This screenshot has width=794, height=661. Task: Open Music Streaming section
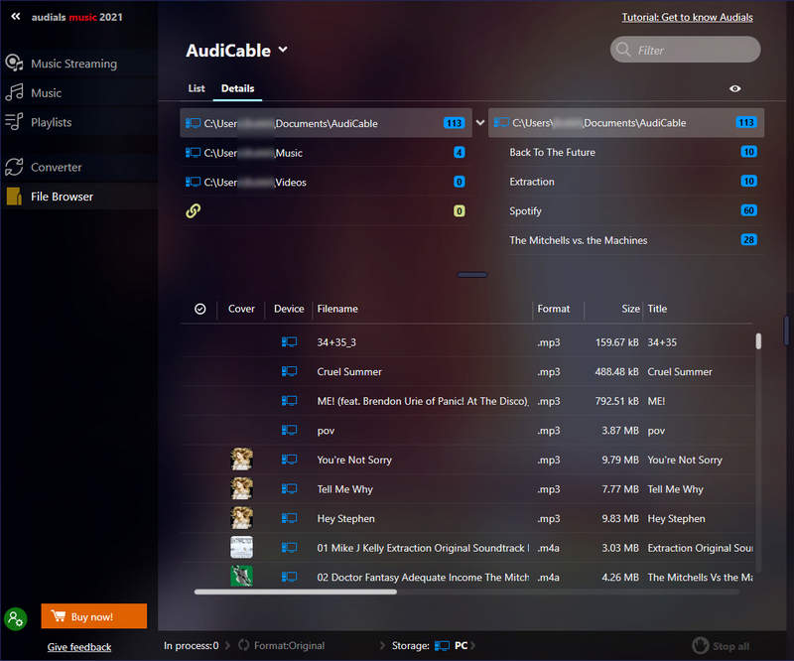point(73,64)
